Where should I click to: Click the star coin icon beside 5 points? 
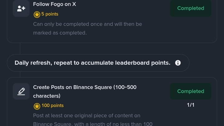pyautogui.click(x=37, y=14)
